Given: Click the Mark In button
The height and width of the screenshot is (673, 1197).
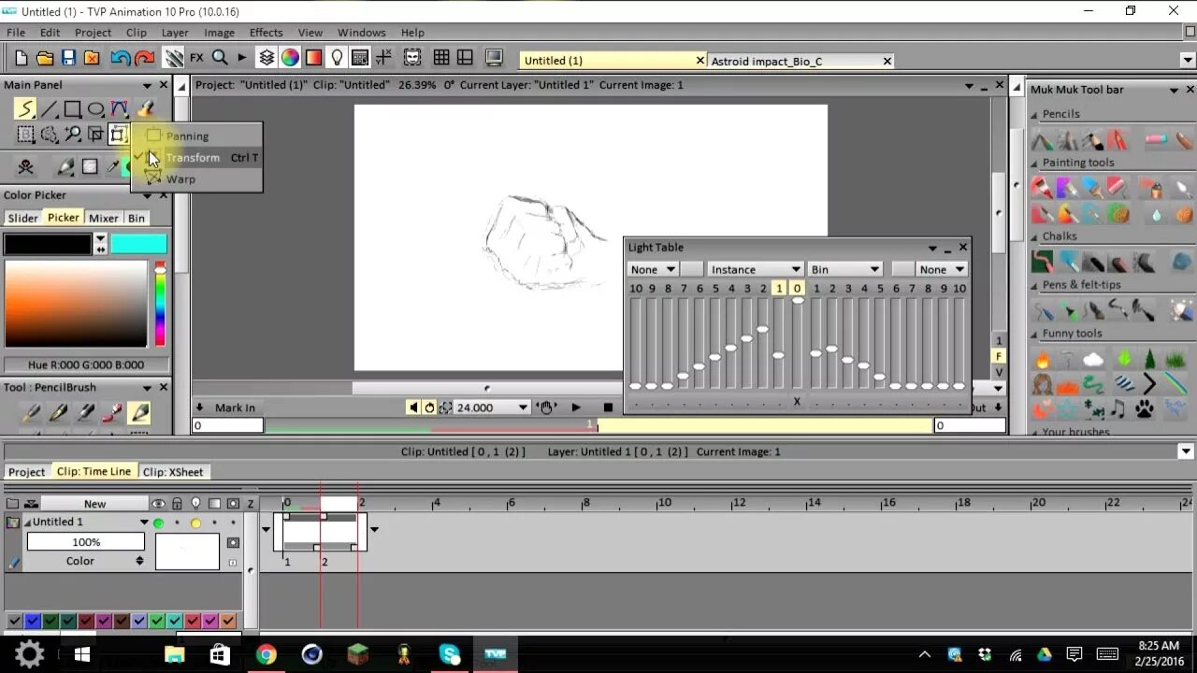Looking at the screenshot, I should tap(235, 408).
